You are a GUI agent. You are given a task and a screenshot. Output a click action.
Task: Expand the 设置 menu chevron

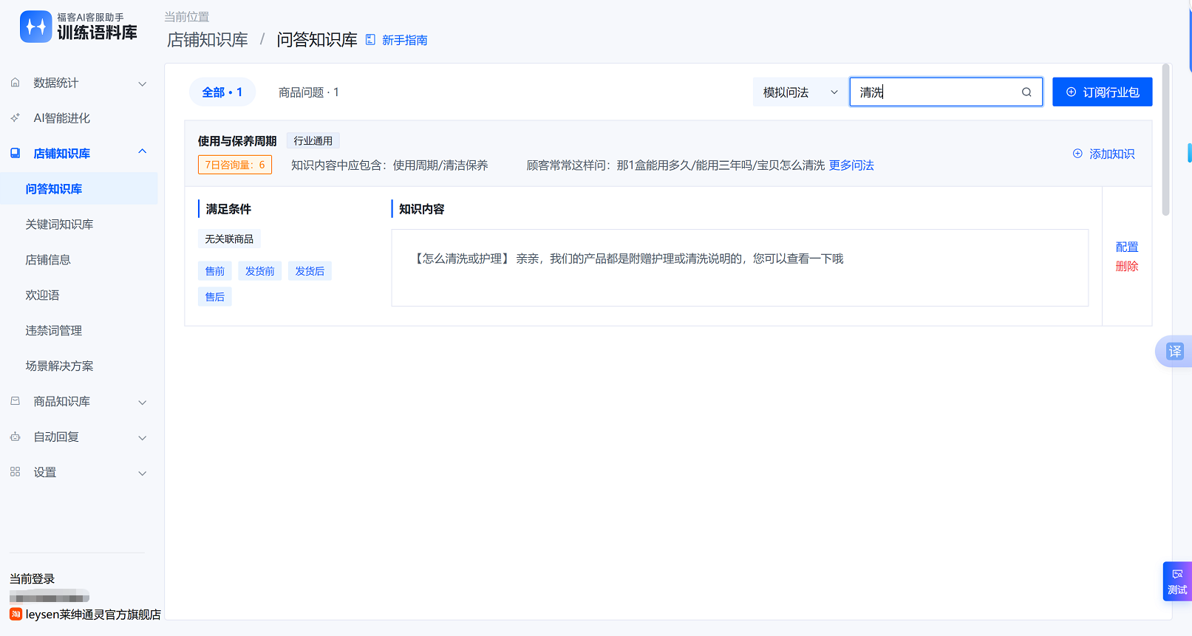(x=143, y=473)
